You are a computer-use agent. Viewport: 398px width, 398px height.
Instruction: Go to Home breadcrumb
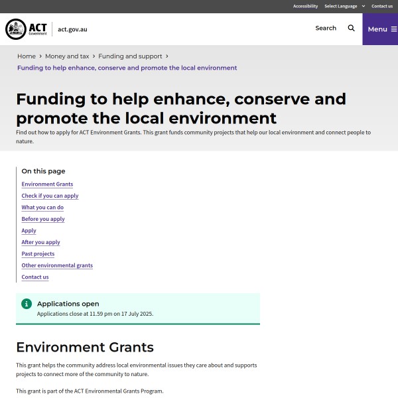[27, 56]
